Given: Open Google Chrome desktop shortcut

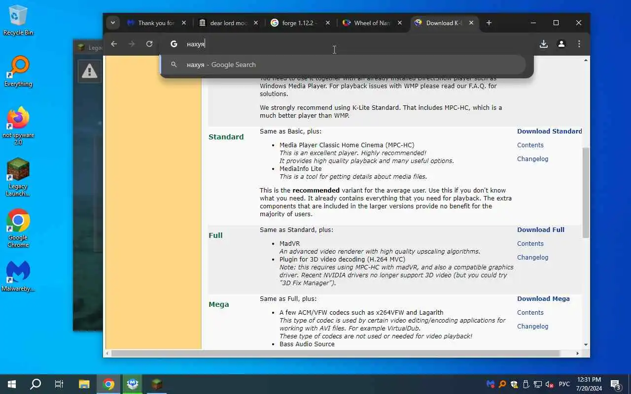Looking at the screenshot, I should pyautogui.click(x=18, y=229).
